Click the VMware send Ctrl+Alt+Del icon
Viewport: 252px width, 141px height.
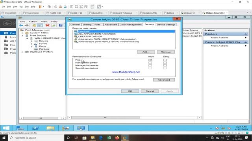[49, 7]
